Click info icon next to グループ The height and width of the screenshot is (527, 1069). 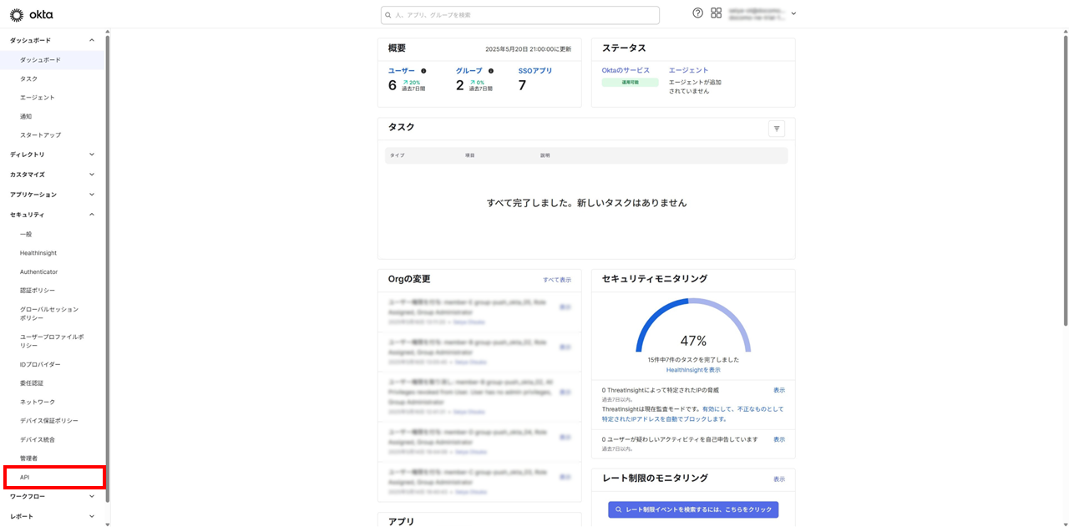(x=491, y=71)
